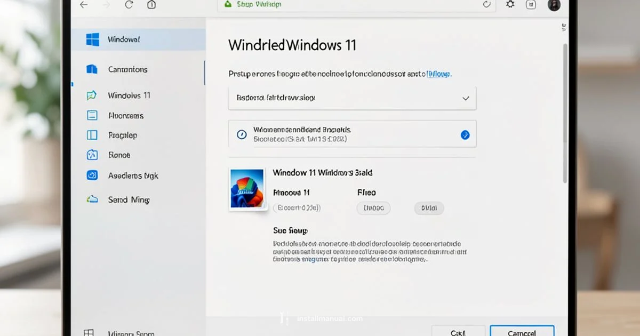Click the Windows 11 preview thumbnail image
This screenshot has width=640, height=336.
[247, 189]
